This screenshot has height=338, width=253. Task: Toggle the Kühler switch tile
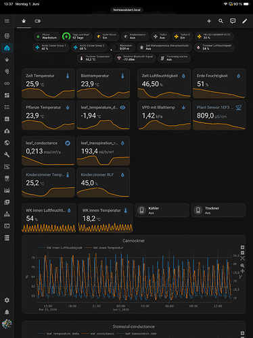pos(162,210)
